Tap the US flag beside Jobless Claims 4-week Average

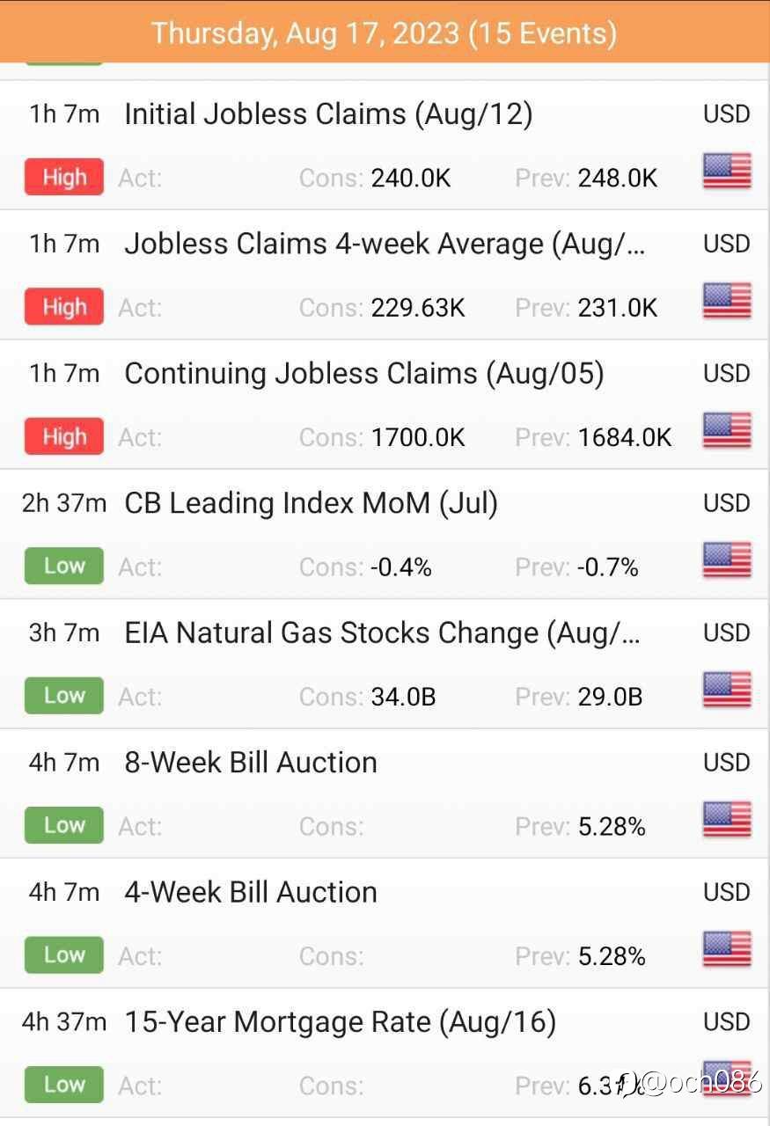pos(727,302)
